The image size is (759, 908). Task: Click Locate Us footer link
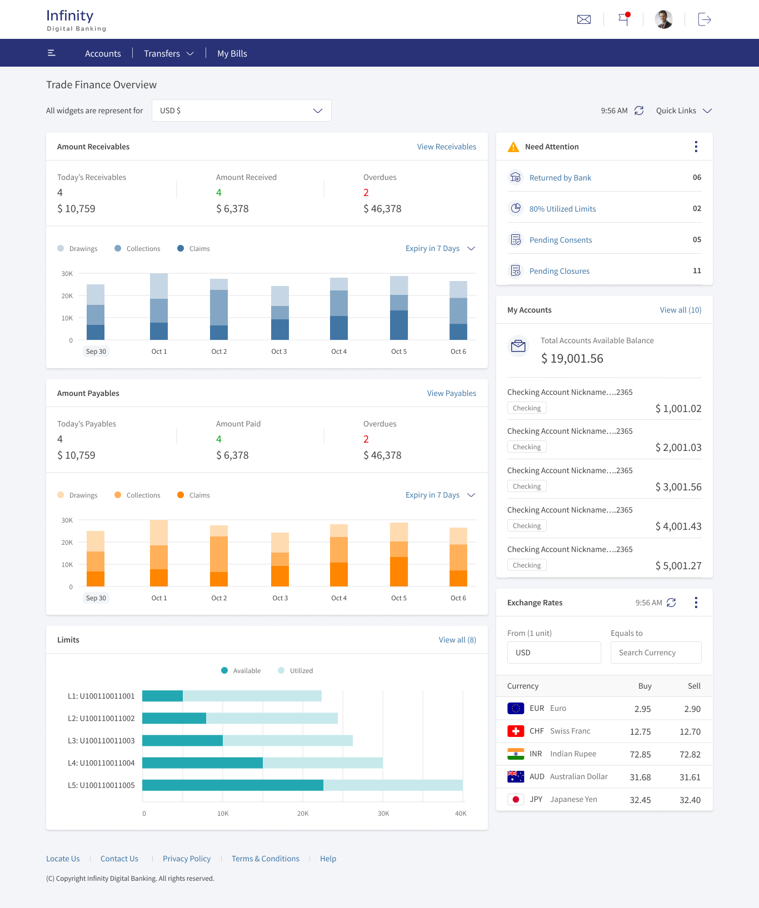point(63,859)
